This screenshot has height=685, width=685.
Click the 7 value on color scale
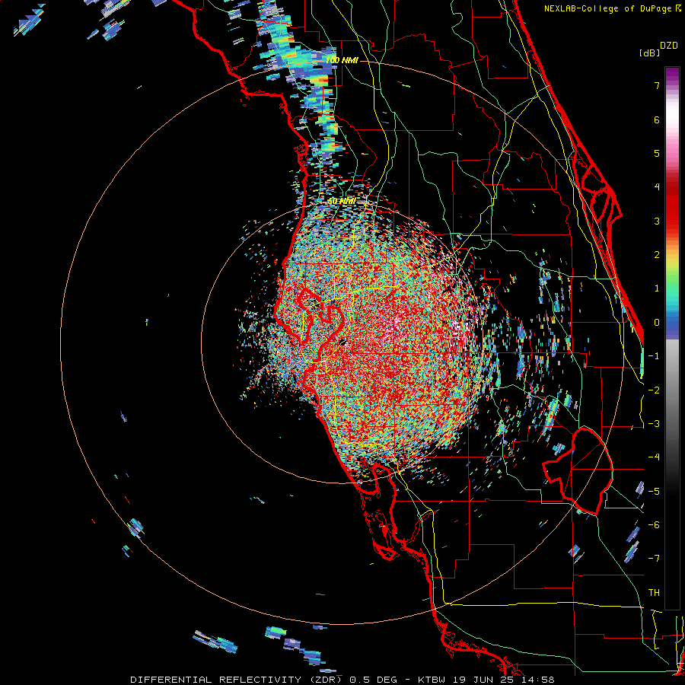point(657,85)
